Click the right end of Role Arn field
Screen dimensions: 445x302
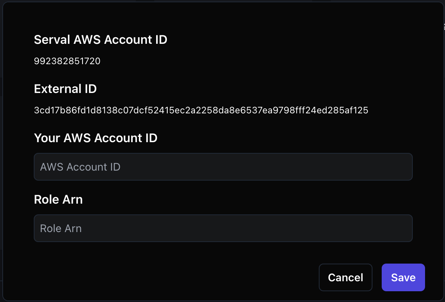point(403,228)
